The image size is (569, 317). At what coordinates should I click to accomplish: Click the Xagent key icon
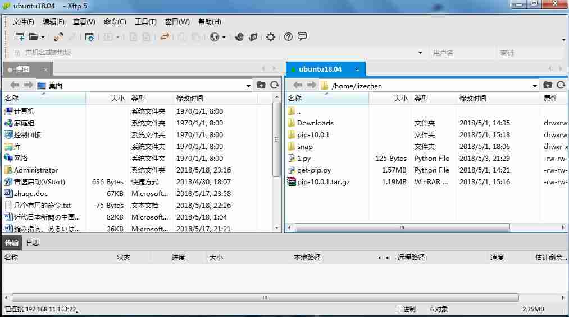click(253, 37)
